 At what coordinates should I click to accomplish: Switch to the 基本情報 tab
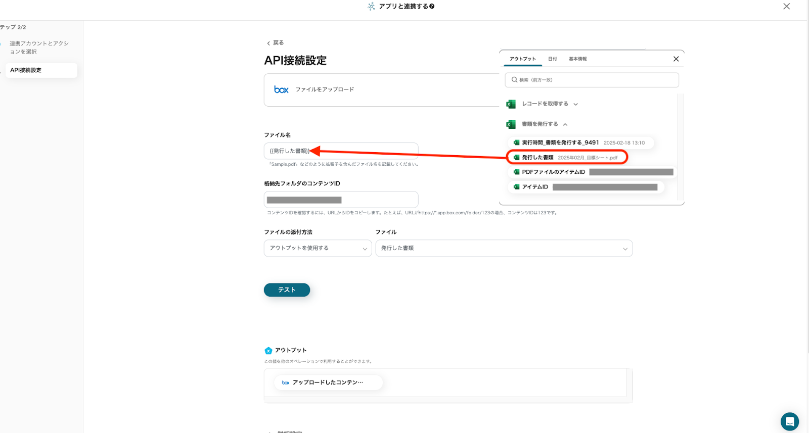point(577,59)
